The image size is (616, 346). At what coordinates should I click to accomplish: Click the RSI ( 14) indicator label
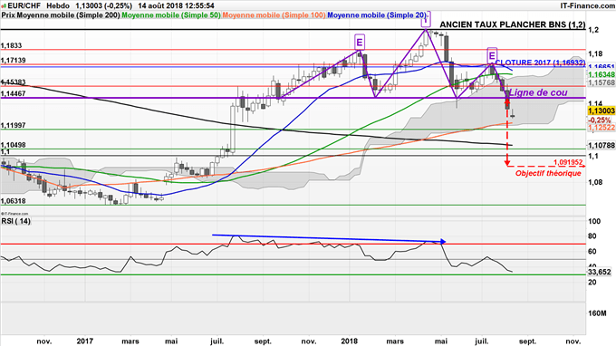pyautogui.click(x=15, y=221)
